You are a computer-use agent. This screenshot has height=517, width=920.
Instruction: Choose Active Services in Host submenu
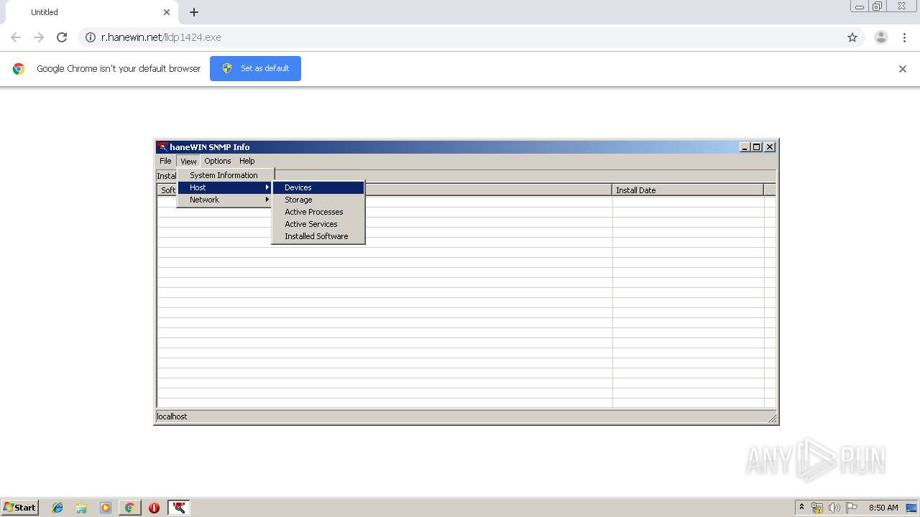tap(318, 224)
